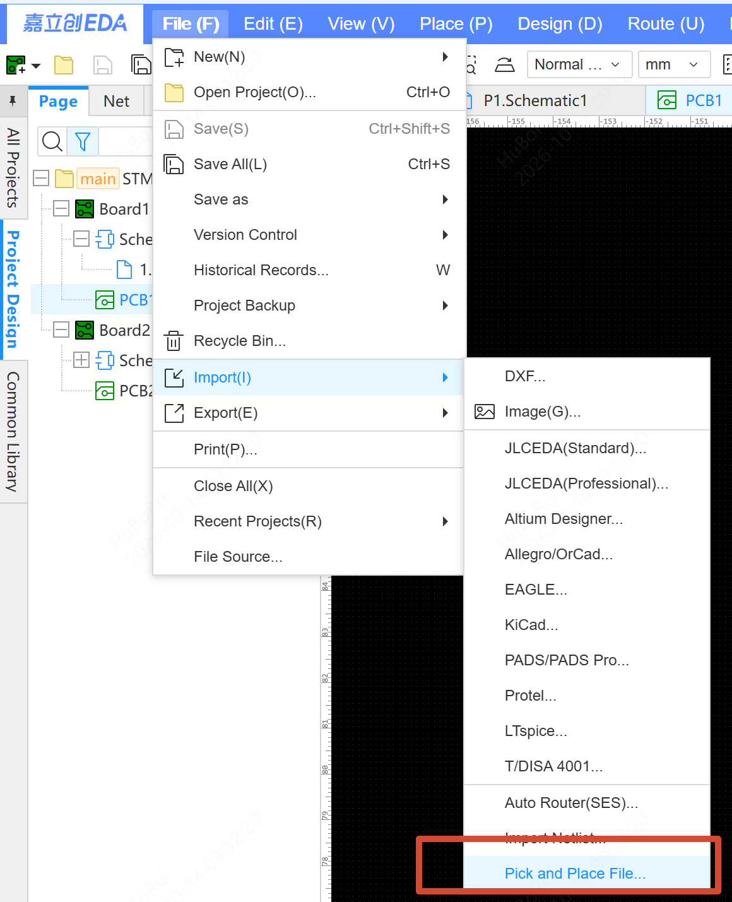
Task: Open the View (V) menu
Action: click(361, 24)
